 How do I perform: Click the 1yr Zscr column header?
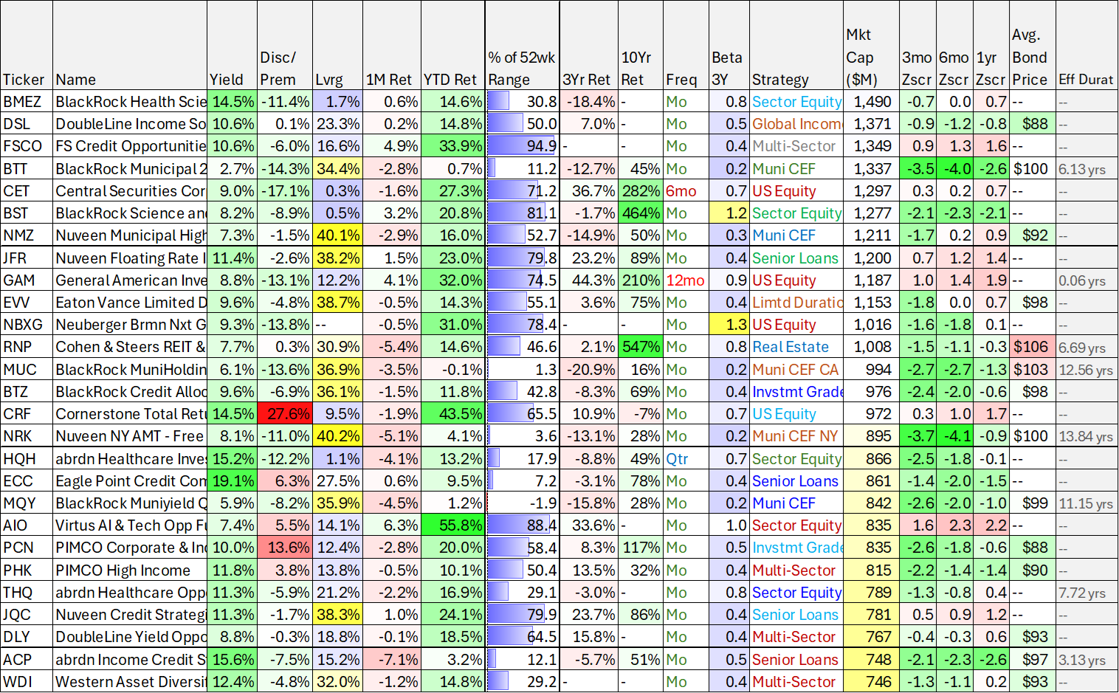tap(991, 46)
